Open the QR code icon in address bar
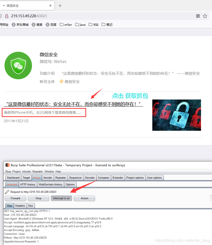Viewport: 212px width, 245px height. [198, 16]
